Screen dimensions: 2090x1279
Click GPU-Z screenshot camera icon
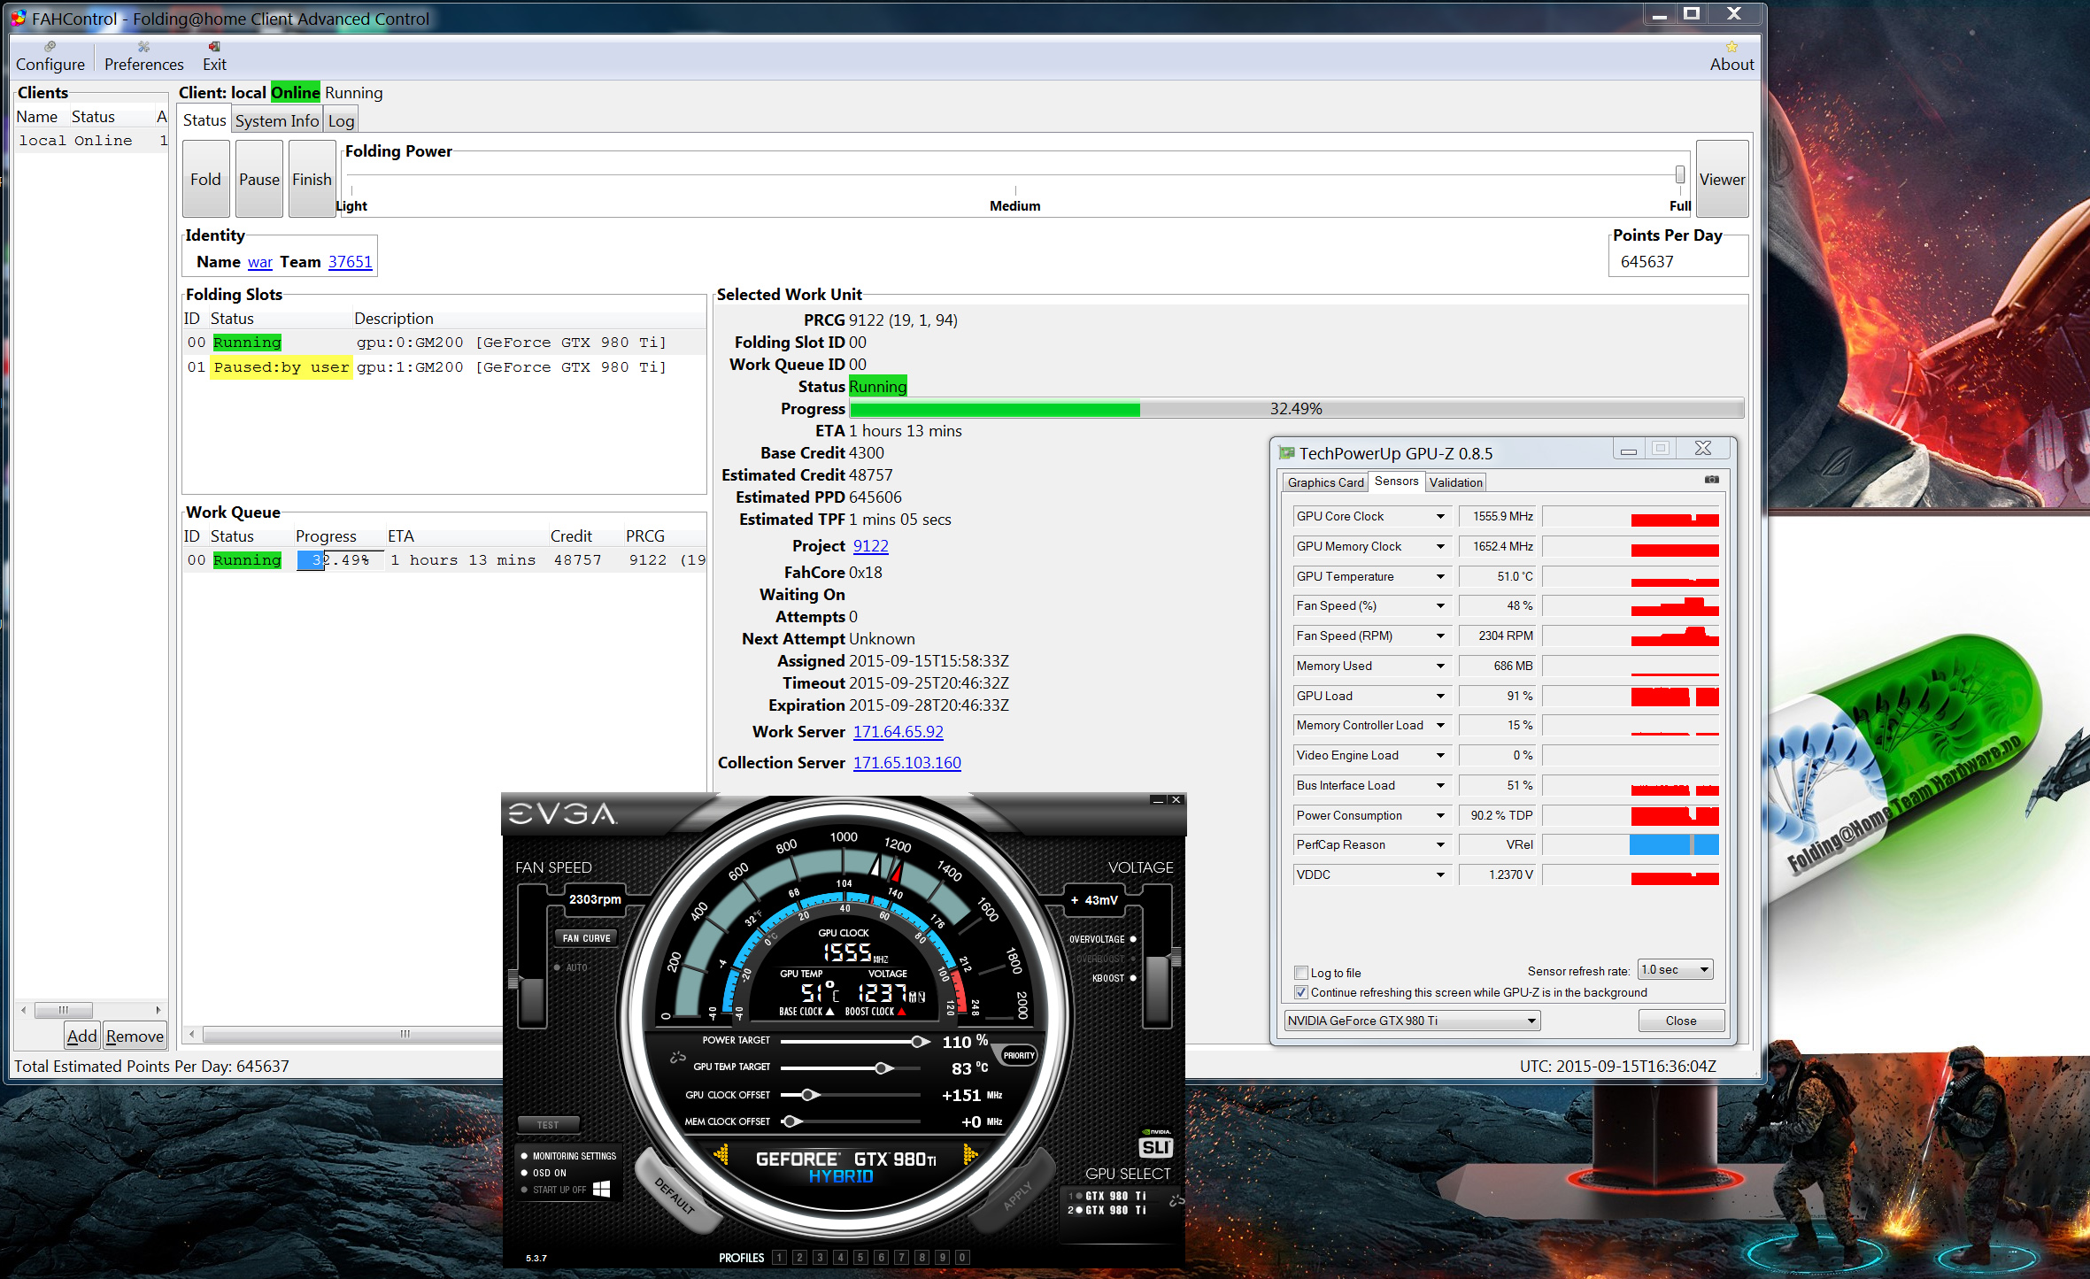(x=1712, y=480)
